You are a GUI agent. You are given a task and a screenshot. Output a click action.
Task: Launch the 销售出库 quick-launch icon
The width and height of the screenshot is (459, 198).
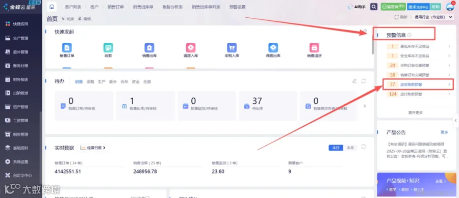[149, 48]
